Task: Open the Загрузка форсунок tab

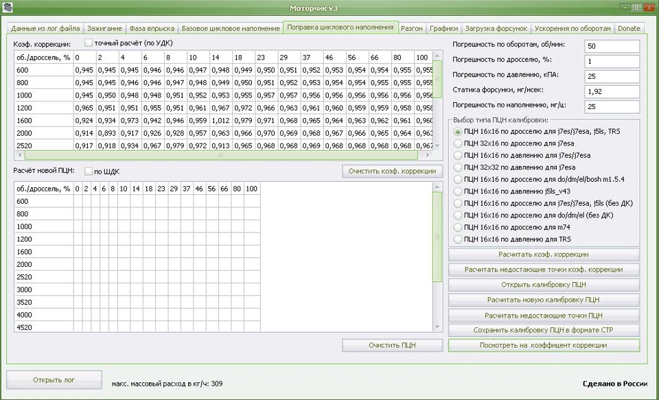Action: point(496,29)
